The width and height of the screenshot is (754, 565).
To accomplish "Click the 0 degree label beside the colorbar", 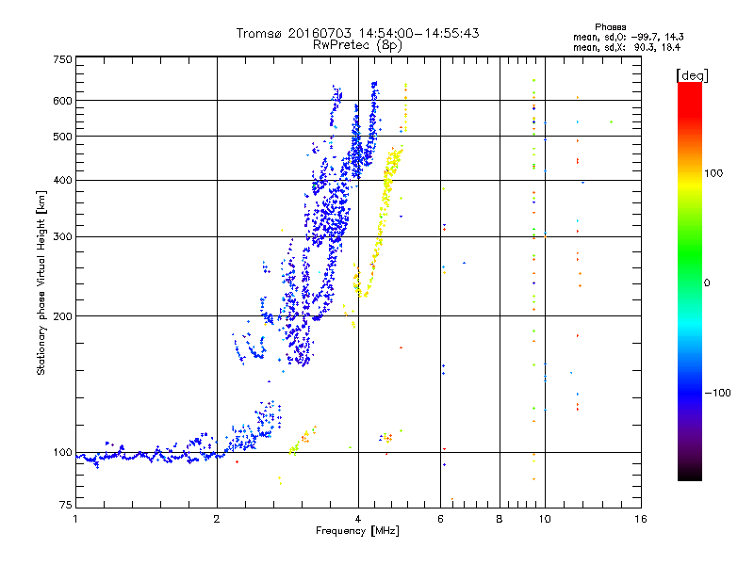I will point(707,282).
